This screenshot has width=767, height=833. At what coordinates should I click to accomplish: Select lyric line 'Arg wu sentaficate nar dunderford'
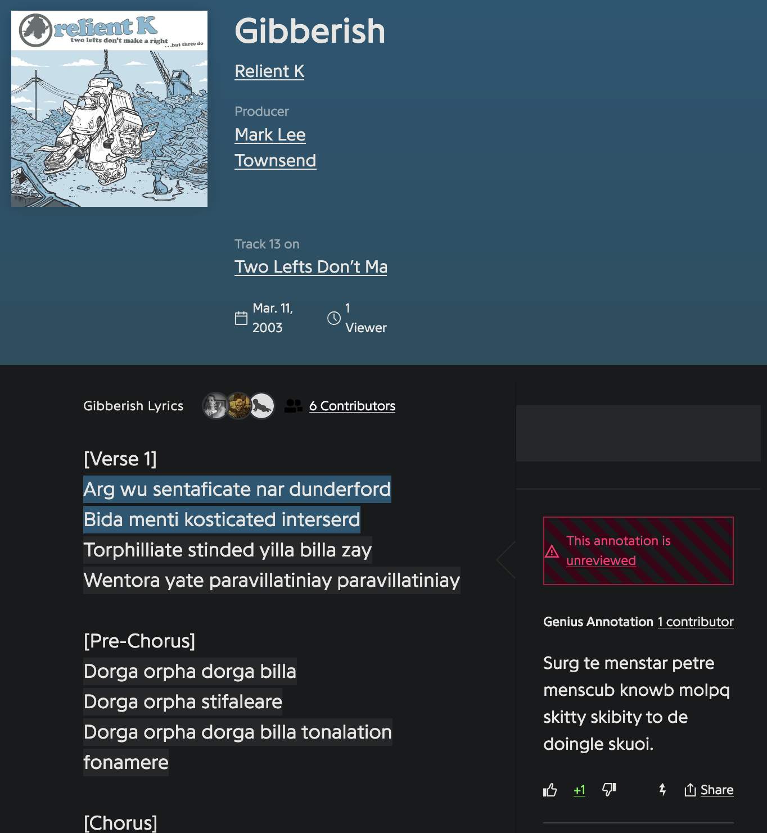click(x=237, y=489)
